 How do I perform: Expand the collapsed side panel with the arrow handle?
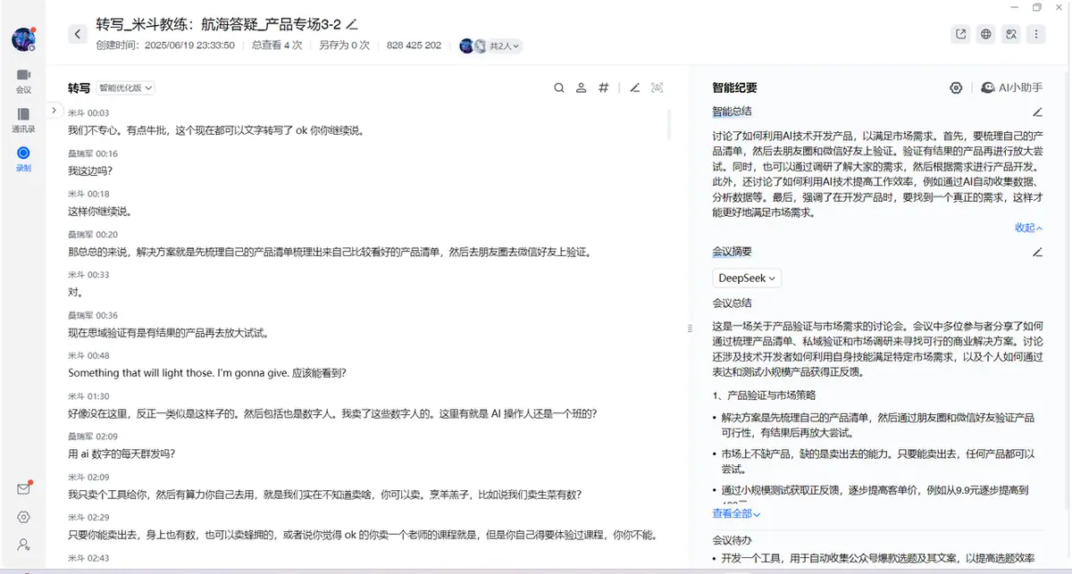[x=53, y=110]
